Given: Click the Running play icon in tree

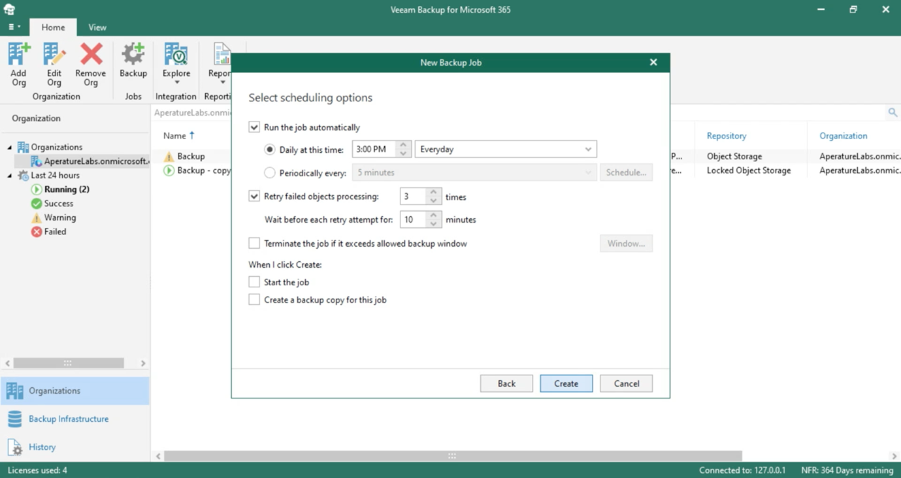Looking at the screenshot, I should click(x=37, y=189).
